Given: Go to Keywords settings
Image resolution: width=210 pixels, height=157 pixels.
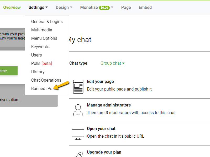Looking at the screenshot, I should tap(40, 47).
